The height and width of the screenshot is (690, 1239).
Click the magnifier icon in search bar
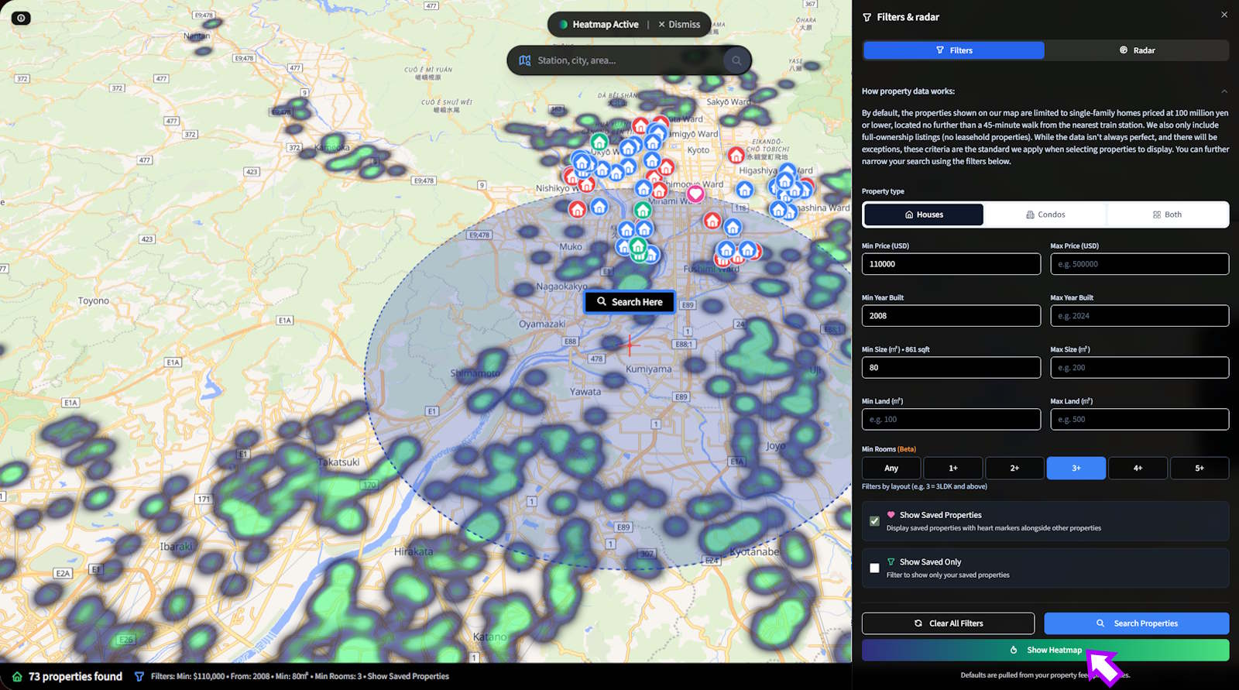coord(736,60)
